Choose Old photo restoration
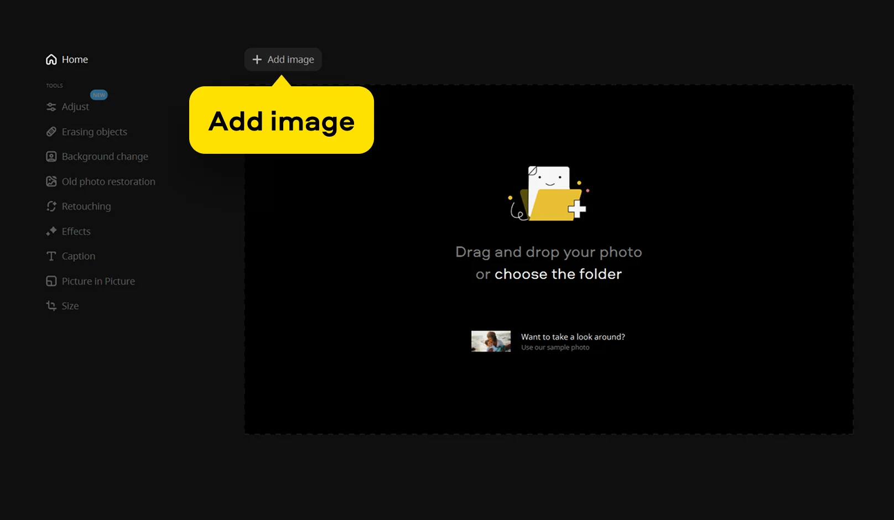894x520 pixels. [101, 181]
